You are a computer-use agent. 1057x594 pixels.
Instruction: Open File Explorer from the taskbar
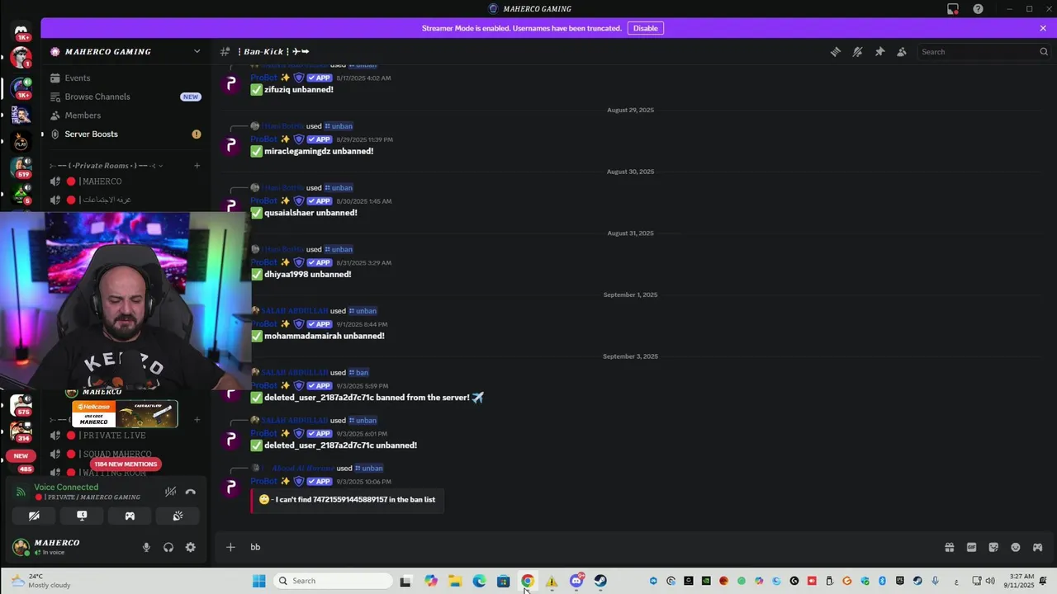click(455, 581)
